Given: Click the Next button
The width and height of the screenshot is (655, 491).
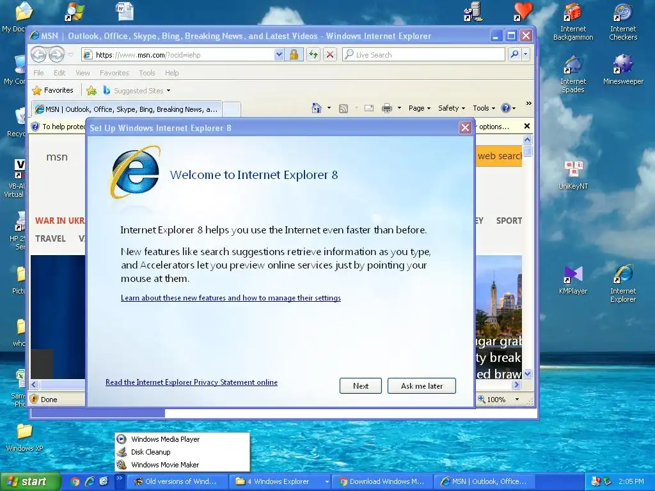Looking at the screenshot, I should click(361, 386).
